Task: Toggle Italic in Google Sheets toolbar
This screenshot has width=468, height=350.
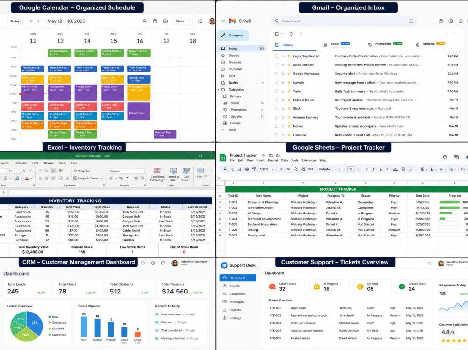Action: 373,169
